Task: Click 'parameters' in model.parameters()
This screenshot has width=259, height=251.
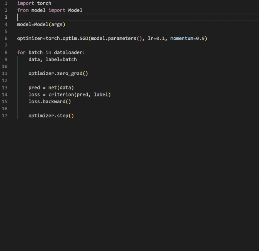Action: pos(122,39)
